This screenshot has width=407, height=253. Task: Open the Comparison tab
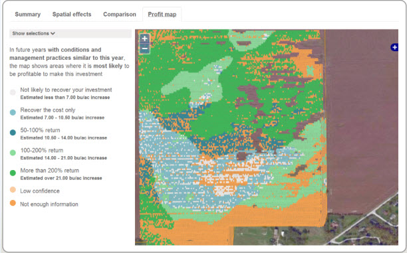point(120,14)
